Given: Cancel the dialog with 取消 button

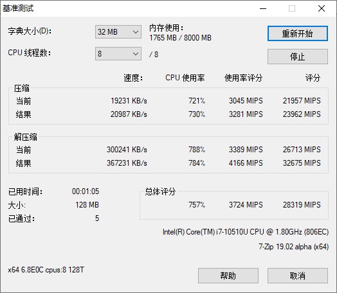Looking at the screenshot, I should pyautogui.click(x=298, y=276).
